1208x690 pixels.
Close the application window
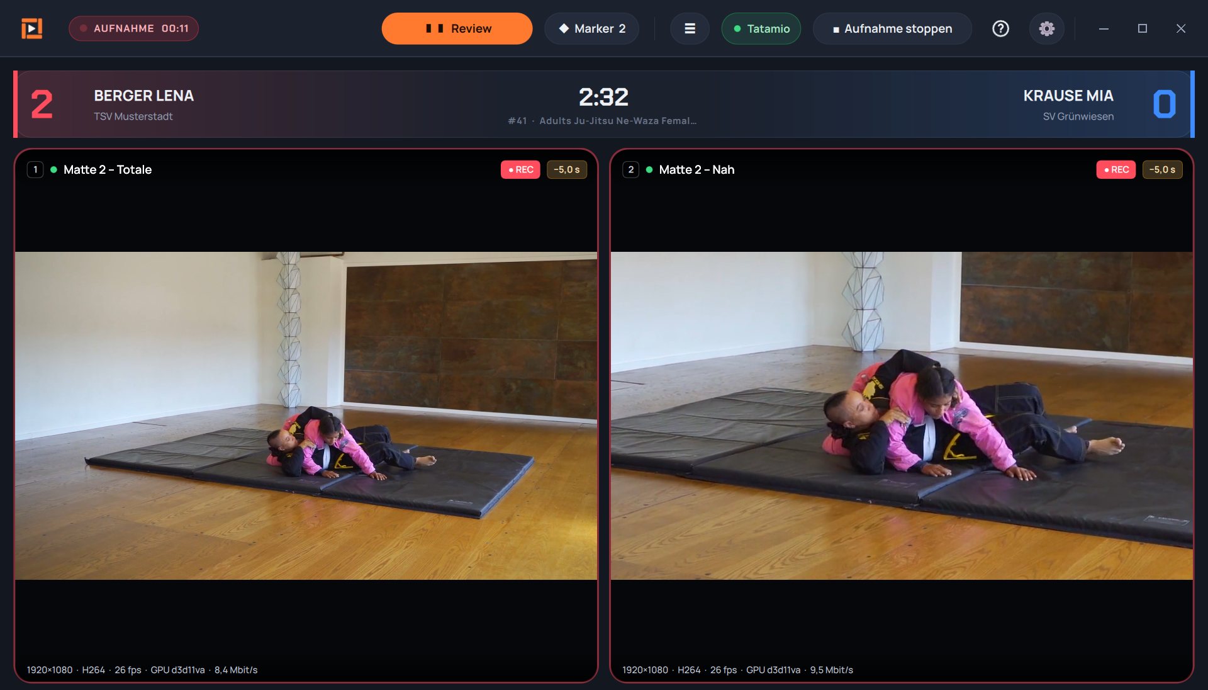pos(1181,28)
